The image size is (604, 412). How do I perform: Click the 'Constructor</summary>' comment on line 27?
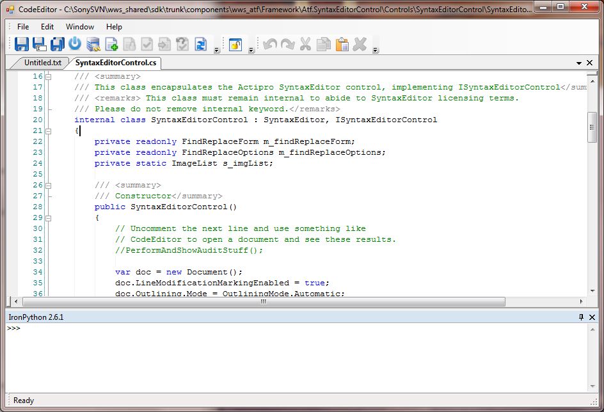(169, 196)
